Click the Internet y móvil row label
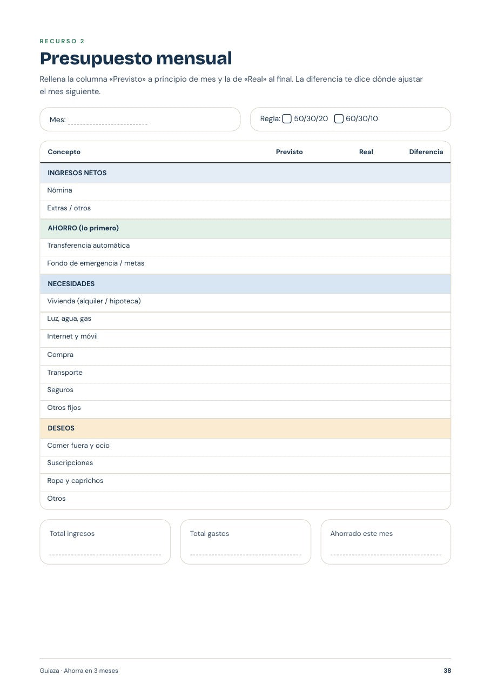This screenshot has width=491, height=696. pos(73,336)
